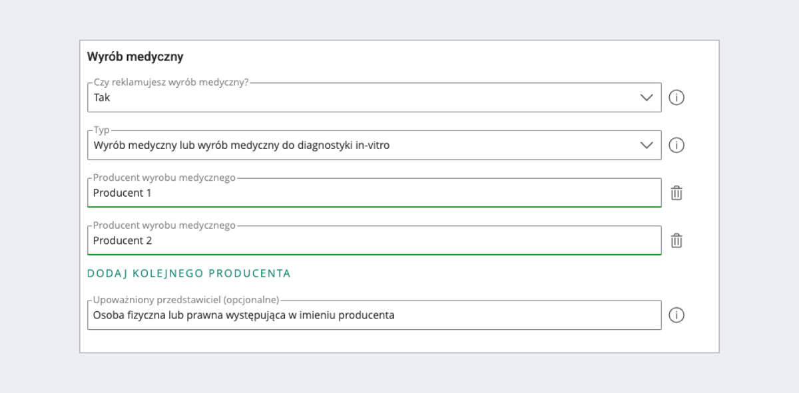Image resolution: width=799 pixels, height=393 pixels.
Task: Click 'Upoważniony przedstawiciel (opcjonalne)' label
Action: (x=186, y=301)
